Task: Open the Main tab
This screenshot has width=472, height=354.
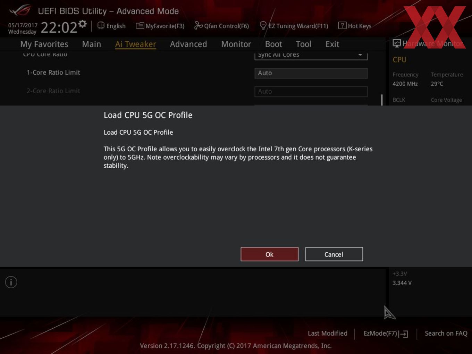Action: pos(92,44)
